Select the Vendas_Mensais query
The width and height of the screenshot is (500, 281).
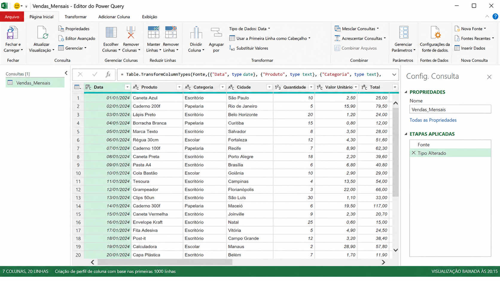pos(35,83)
